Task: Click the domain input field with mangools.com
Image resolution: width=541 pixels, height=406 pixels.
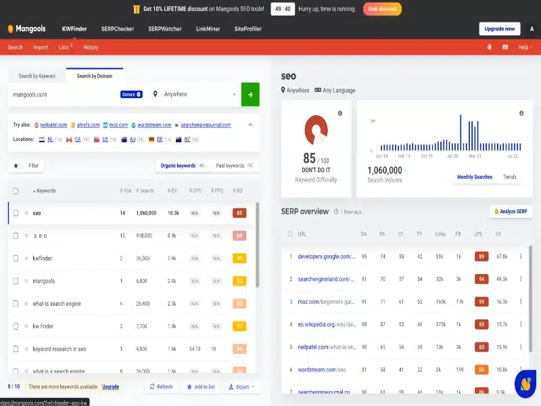Action: point(65,94)
